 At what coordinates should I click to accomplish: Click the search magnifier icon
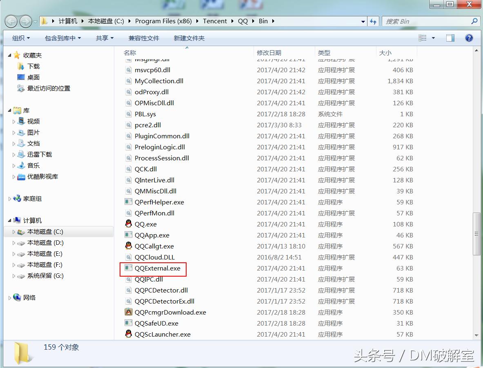point(474,21)
